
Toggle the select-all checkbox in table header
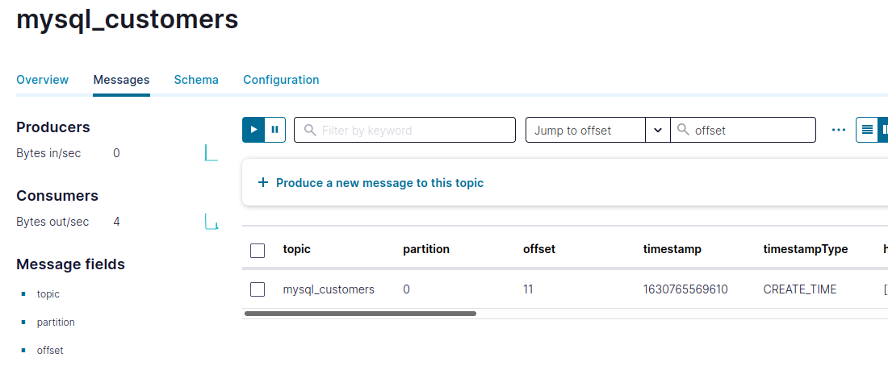pyautogui.click(x=258, y=250)
